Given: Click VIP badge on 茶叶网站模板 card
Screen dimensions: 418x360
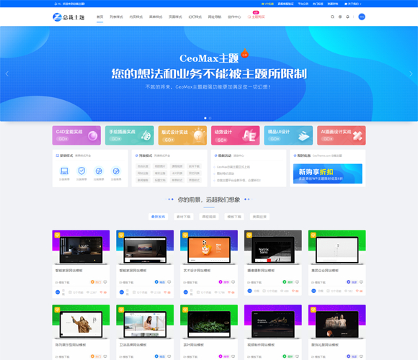Looking at the screenshot, I should pos(185,310).
